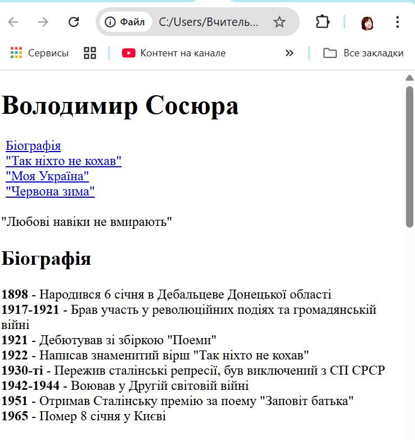Open the "Червона зима" link
Screen dimensions: 415x440
tap(50, 192)
